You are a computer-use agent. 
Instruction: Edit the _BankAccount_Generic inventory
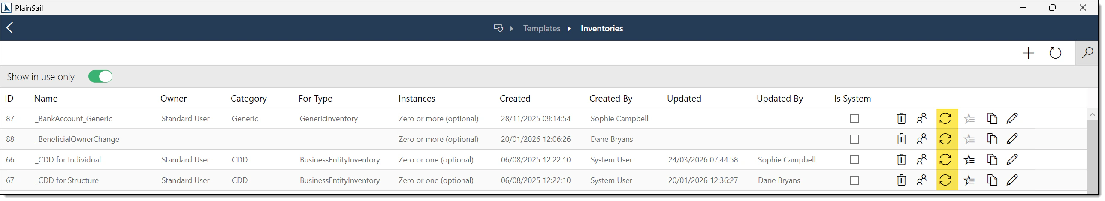(1012, 118)
